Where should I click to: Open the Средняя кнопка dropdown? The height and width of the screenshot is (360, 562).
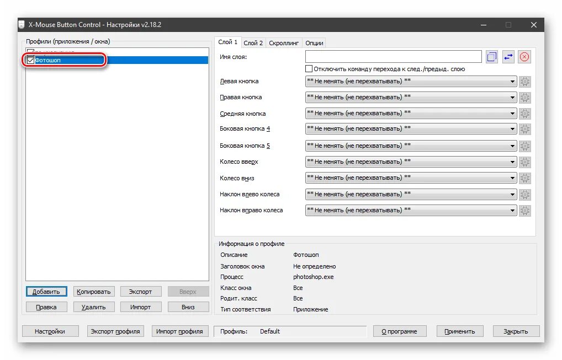pyautogui.click(x=411, y=113)
